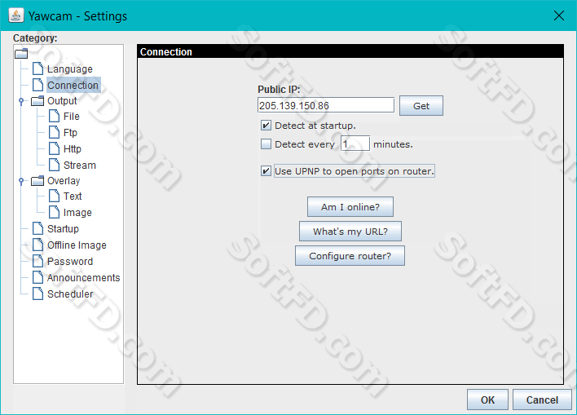Screen dimensions: 577x415
Task: Click the Output folder icon
Action: tap(37, 101)
